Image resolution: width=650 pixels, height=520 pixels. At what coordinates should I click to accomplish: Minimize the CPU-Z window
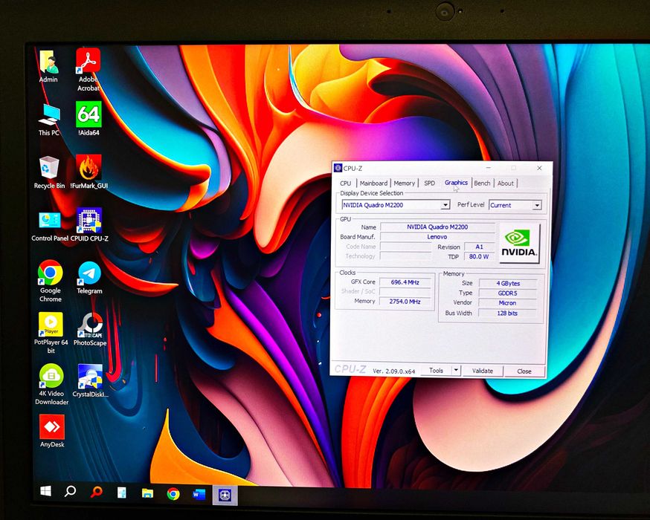click(x=489, y=168)
